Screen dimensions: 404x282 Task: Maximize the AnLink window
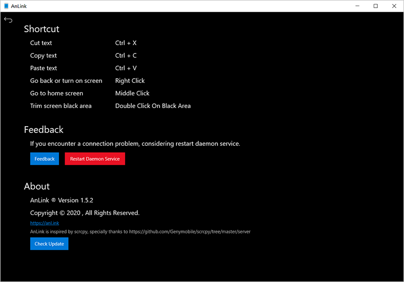(x=376, y=6)
